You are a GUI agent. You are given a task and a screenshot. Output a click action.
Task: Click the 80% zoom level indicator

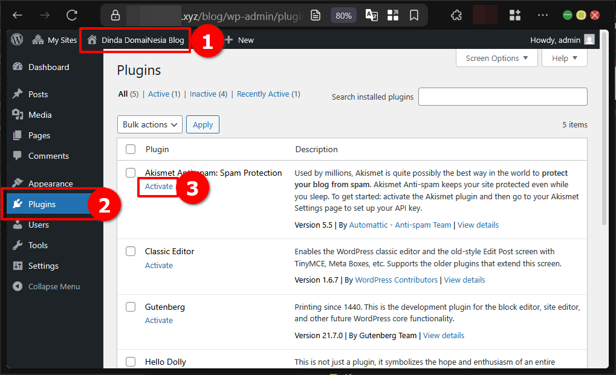tap(343, 16)
